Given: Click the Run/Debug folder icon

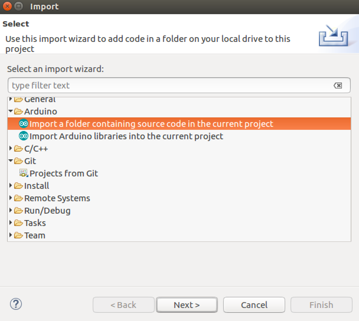Looking at the screenshot, I should tap(19, 211).
